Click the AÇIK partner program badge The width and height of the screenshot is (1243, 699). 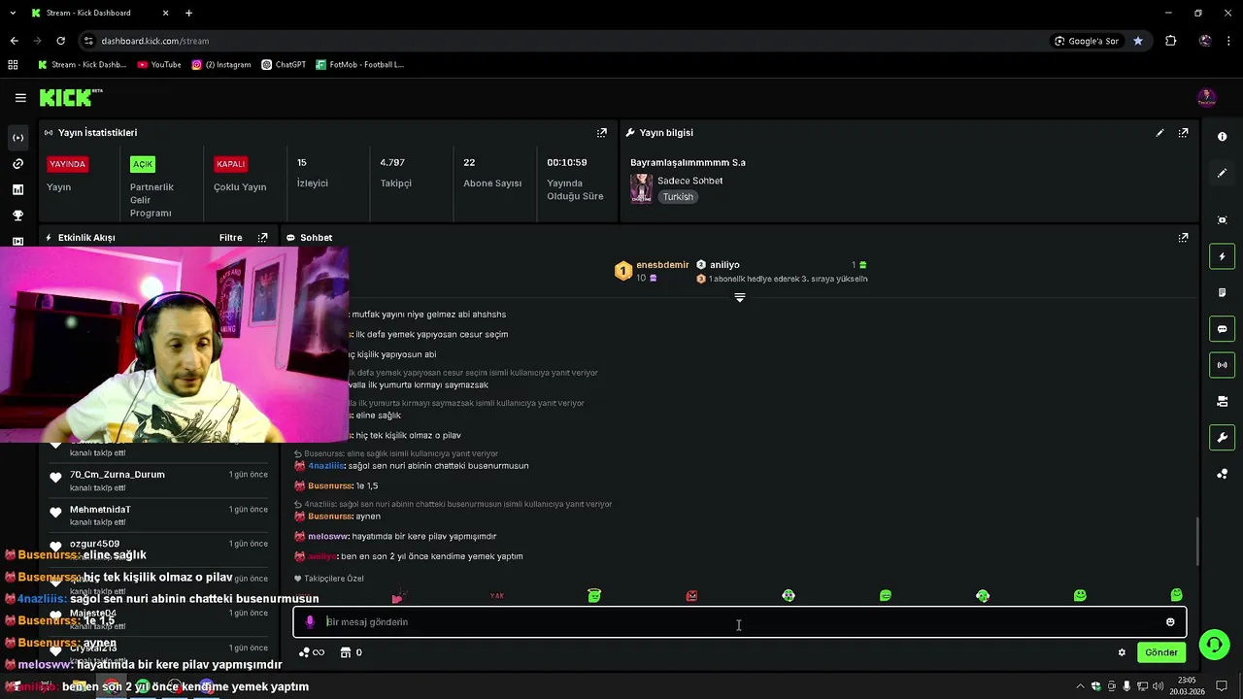(x=143, y=164)
